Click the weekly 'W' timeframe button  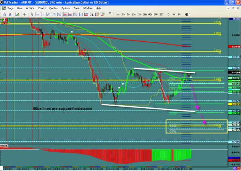(173, 14)
